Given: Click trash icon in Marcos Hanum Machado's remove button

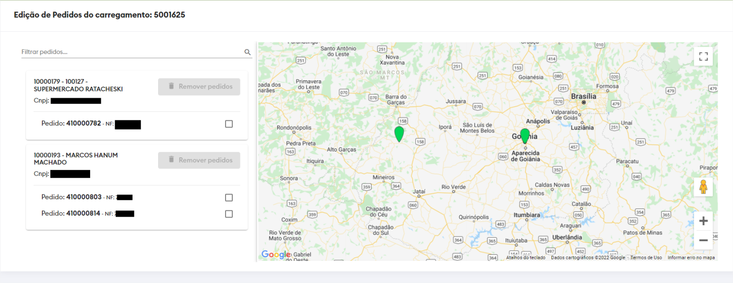Looking at the screenshot, I should pyautogui.click(x=171, y=160).
